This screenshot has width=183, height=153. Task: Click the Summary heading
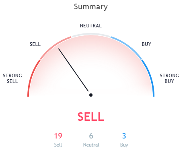point(91,7)
